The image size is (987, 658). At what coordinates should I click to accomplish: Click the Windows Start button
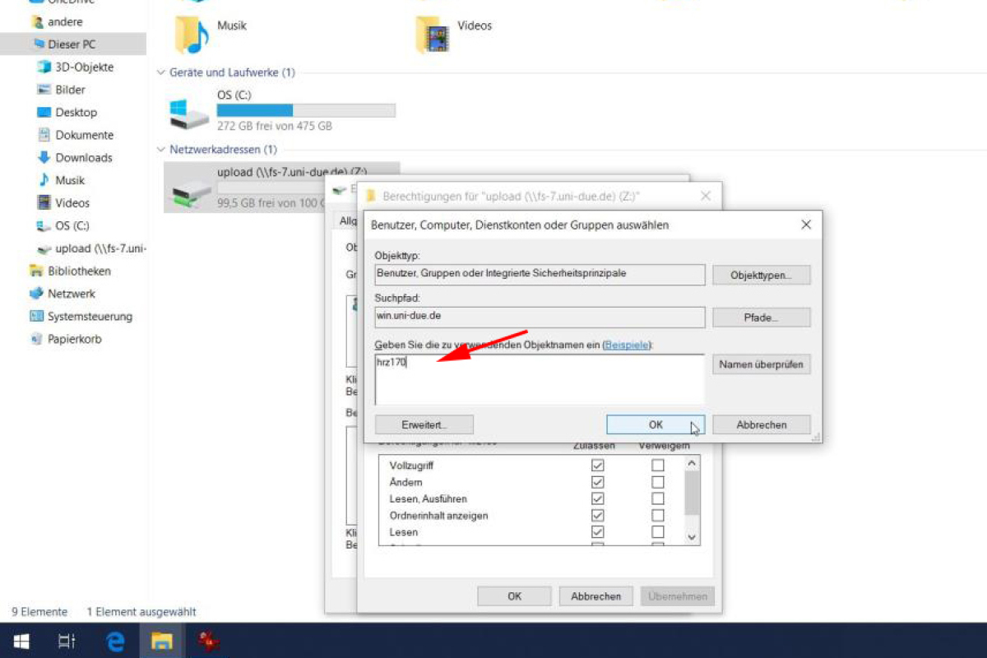click(21, 641)
